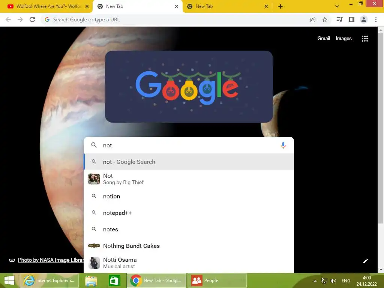
Task: Share this page icon in address bar
Action: (312, 19)
